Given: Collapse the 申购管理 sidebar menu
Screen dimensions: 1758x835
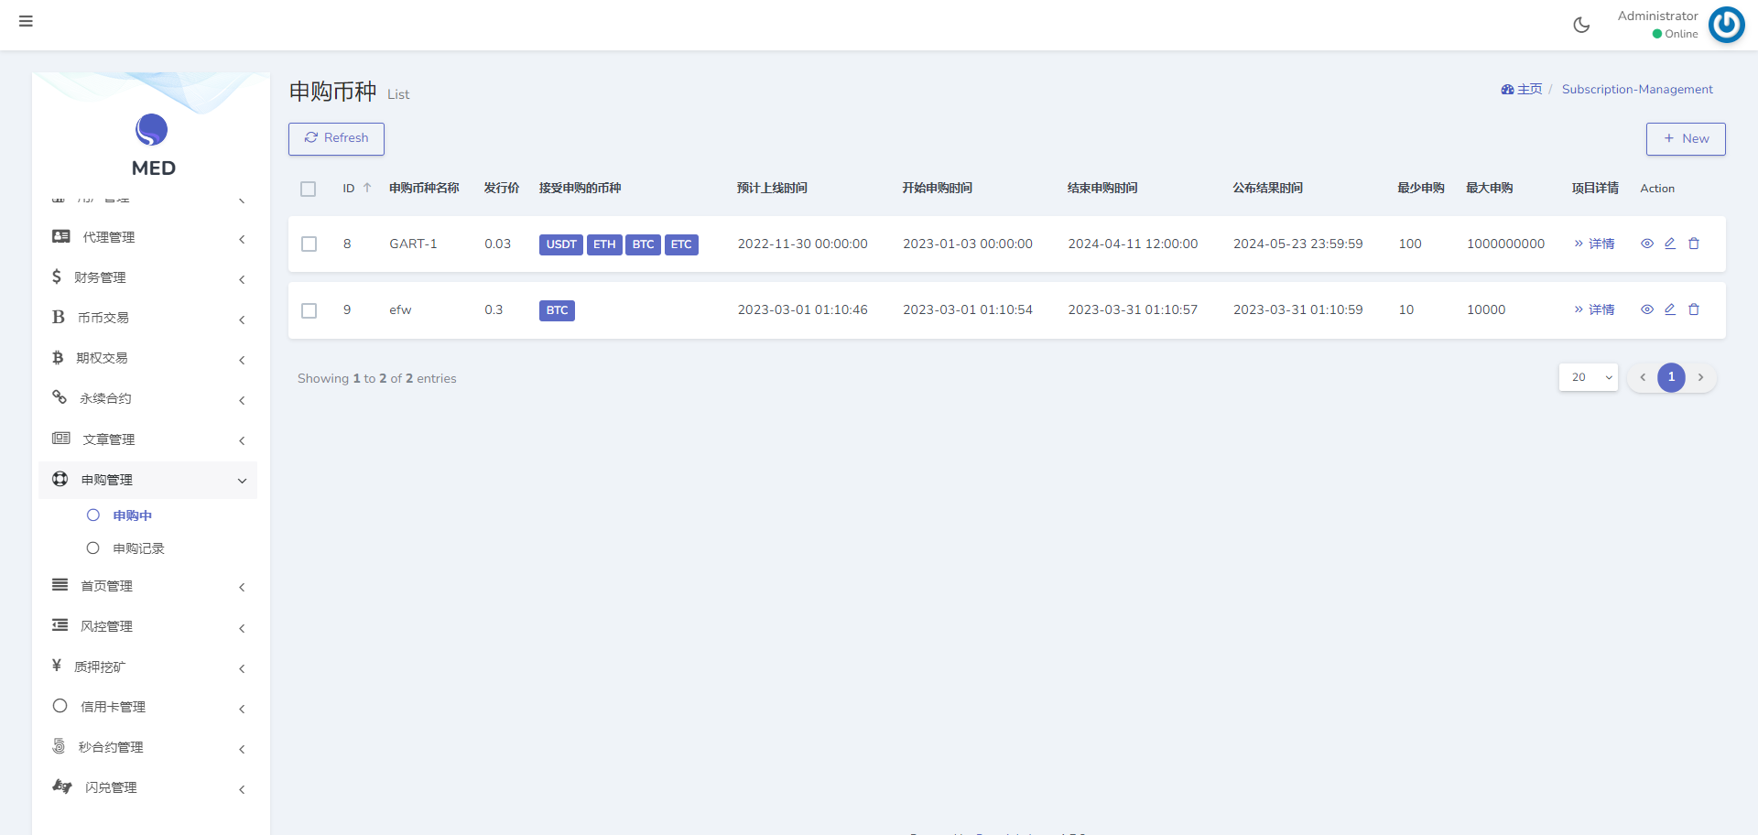Looking at the screenshot, I should [x=146, y=480].
